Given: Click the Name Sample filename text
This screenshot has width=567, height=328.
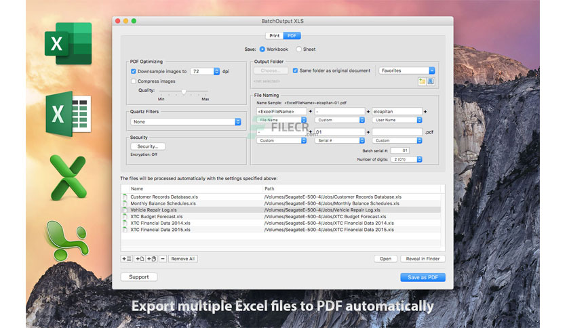Looking at the screenshot, I should click(315, 103).
